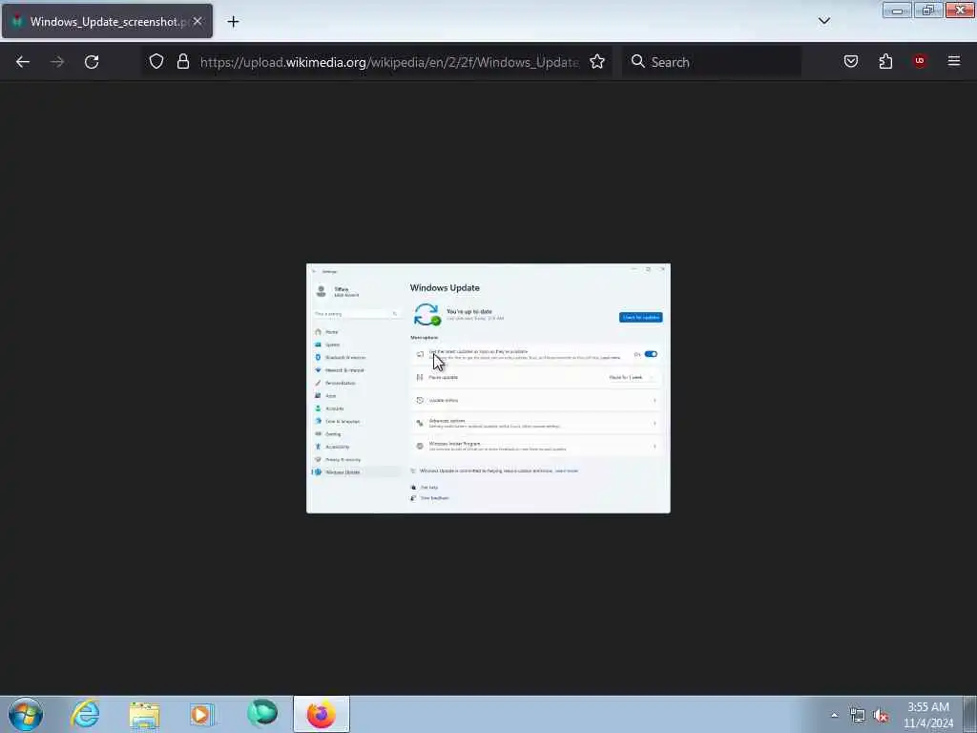Click the Advanced options row in the image
977x733 pixels.
pyautogui.click(x=536, y=423)
